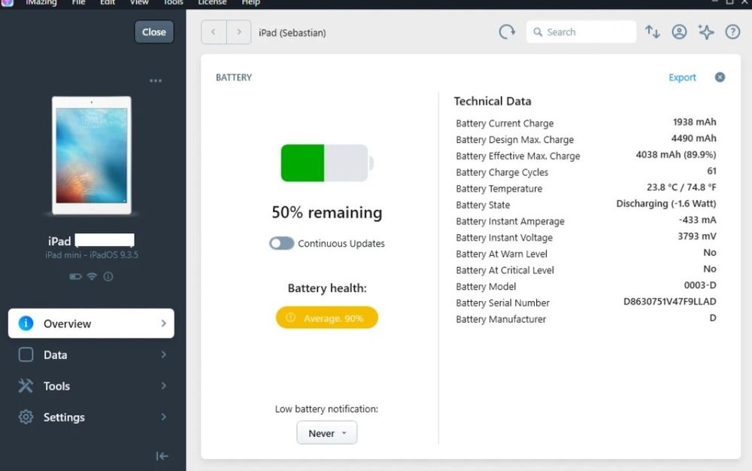This screenshot has width=752, height=471.
Task: Click the device options three-dots icon
Action: coord(156,81)
